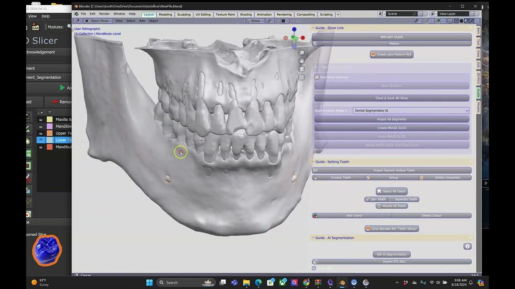
Task: Click the Close & Save 3D Slicer button
Action: [391, 98]
